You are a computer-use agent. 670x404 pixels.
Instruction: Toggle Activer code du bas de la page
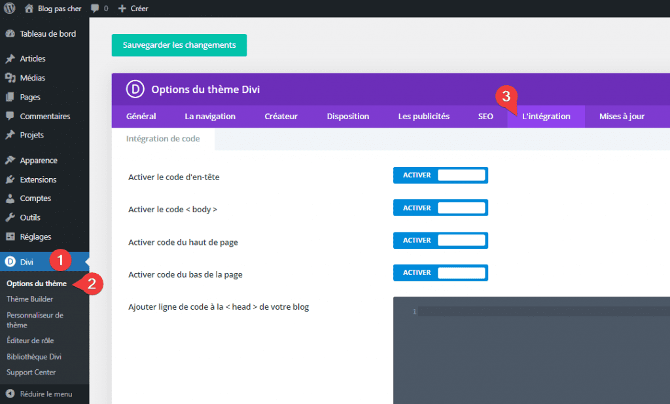440,273
